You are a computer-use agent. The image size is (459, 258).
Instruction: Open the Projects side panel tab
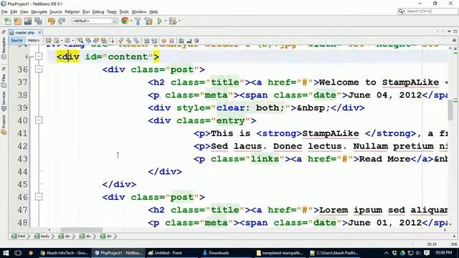click(4, 124)
